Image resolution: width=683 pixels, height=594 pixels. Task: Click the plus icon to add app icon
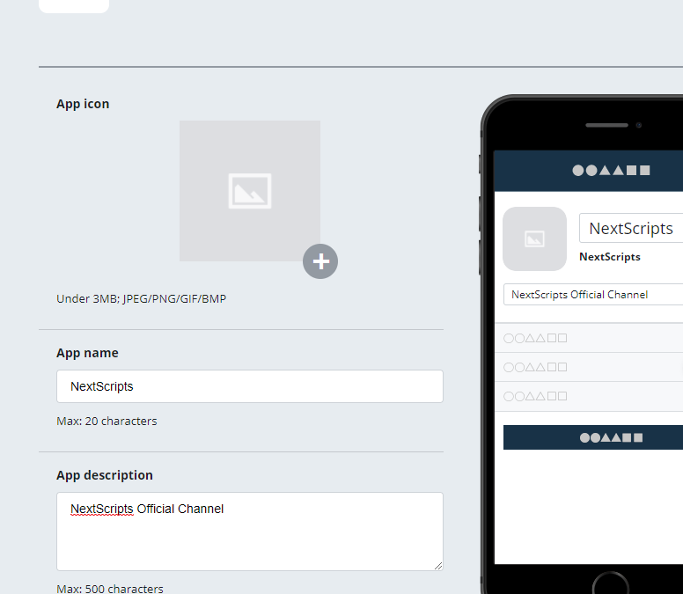click(320, 261)
